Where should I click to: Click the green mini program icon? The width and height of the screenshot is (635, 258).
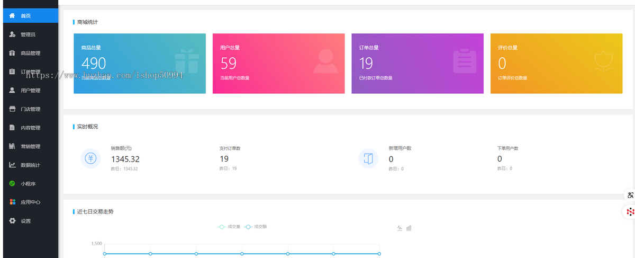click(x=12, y=184)
